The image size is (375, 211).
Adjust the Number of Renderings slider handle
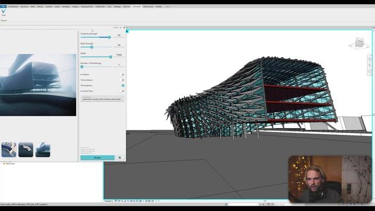[82, 67]
